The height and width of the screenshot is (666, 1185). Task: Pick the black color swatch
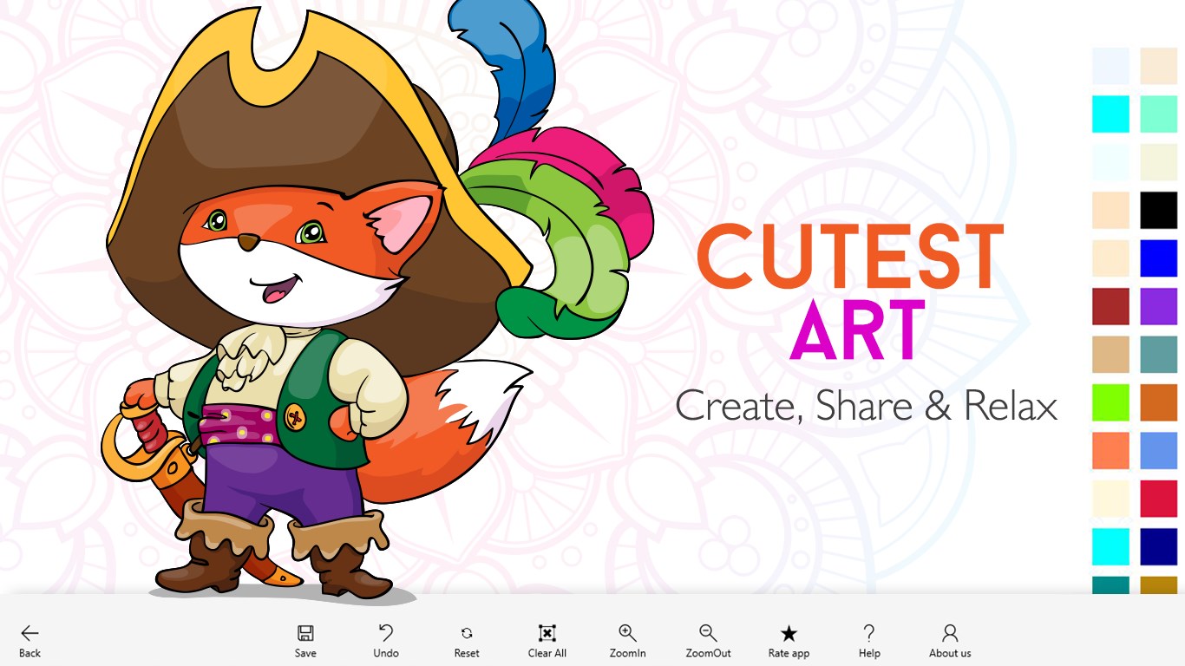[x=1159, y=211]
